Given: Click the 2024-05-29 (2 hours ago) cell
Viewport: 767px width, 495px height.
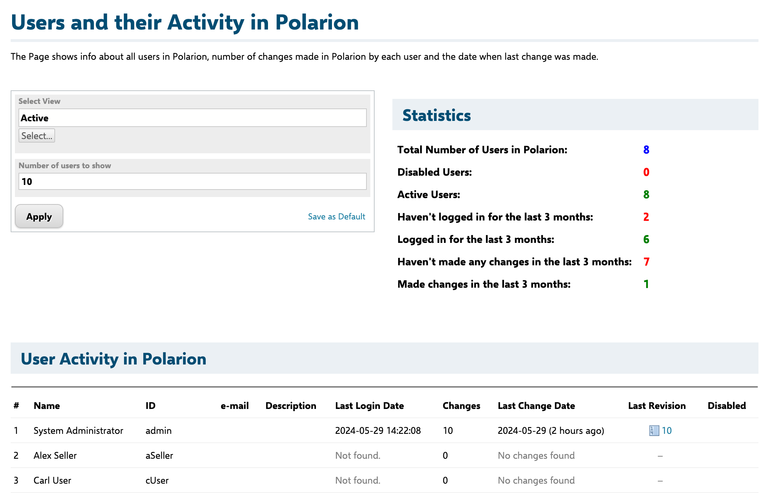Looking at the screenshot, I should (551, 431).
